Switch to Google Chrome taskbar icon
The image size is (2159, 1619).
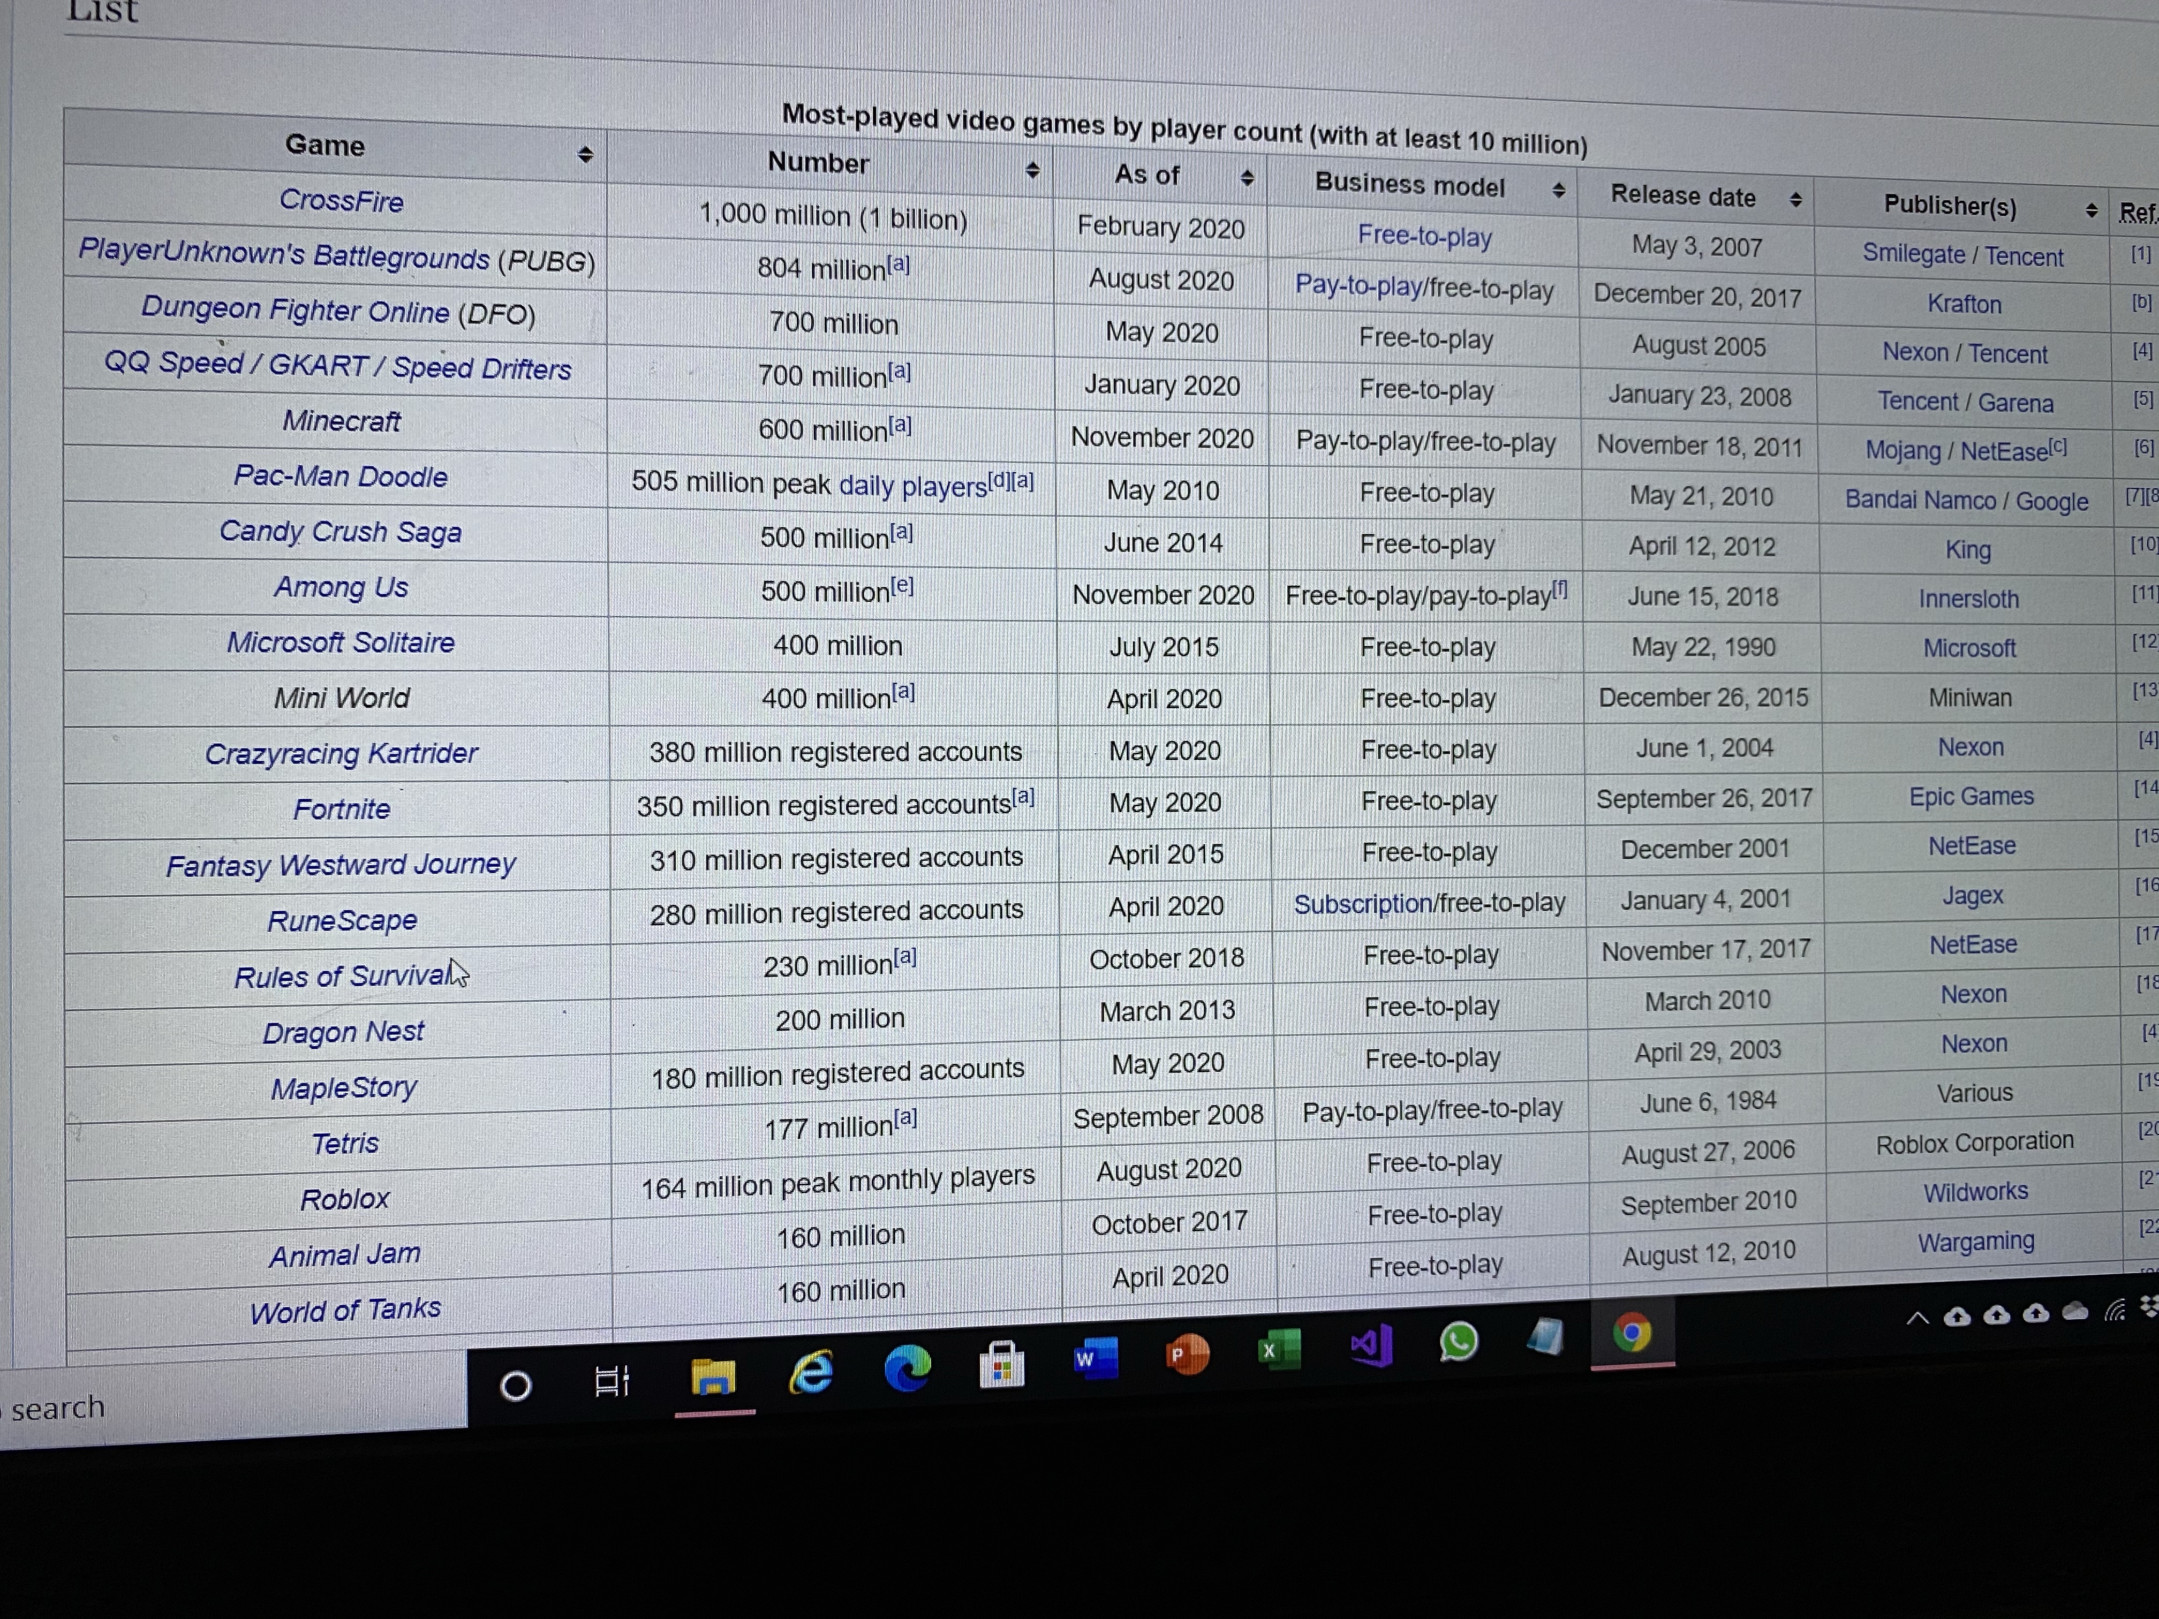[x=1632, y=1333]
